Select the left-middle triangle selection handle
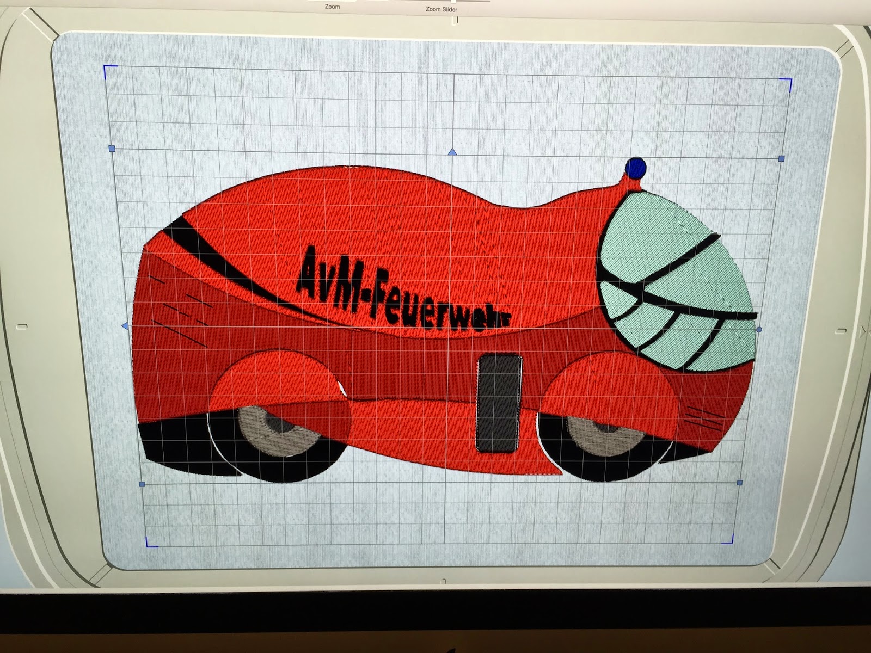 tap(125, 325)
